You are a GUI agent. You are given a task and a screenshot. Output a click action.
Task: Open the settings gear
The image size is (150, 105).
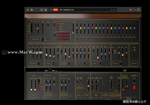pyautogui.click(x=32, y=10)
